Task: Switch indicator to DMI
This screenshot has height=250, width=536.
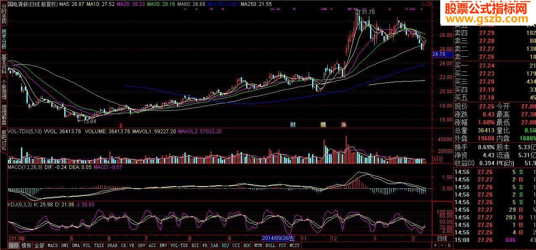Action: point(65,245)
